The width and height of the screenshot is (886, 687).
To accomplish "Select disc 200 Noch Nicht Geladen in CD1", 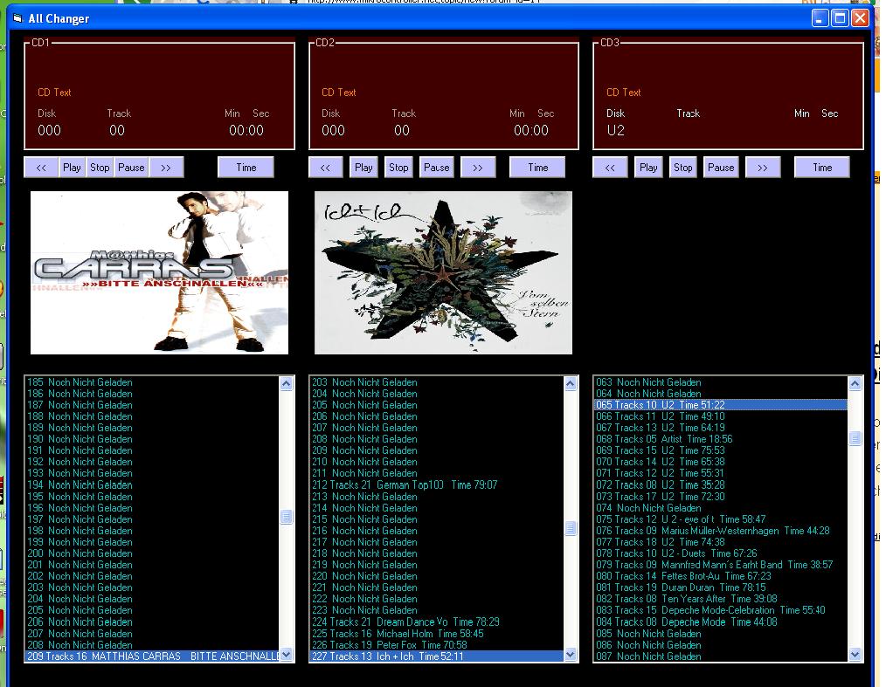I will tap(153, 553).
